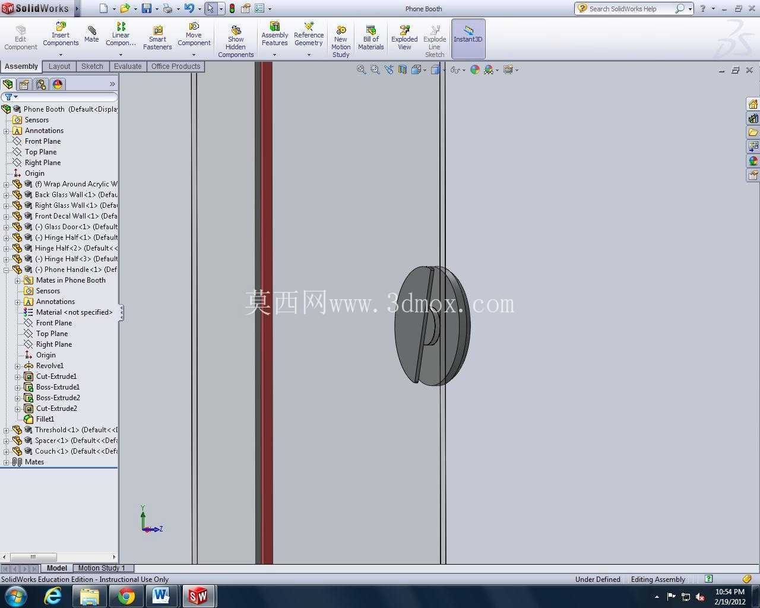Click Zoom to Fit icon
Screen dimensions: 760x608
pos(361,70)
